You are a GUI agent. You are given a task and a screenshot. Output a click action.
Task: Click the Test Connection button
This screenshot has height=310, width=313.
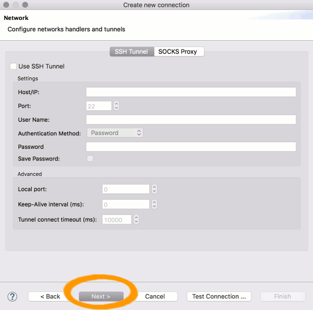click(219, 296)
